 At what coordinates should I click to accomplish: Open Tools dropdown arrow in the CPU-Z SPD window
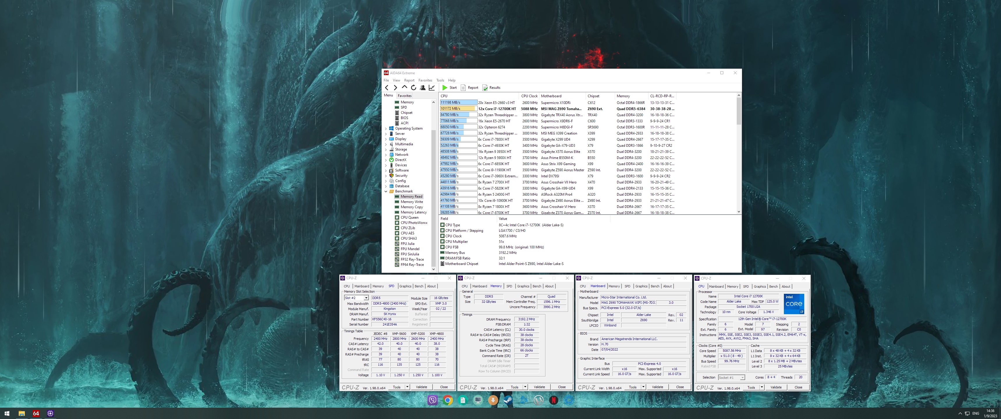(x=407, y=387)
